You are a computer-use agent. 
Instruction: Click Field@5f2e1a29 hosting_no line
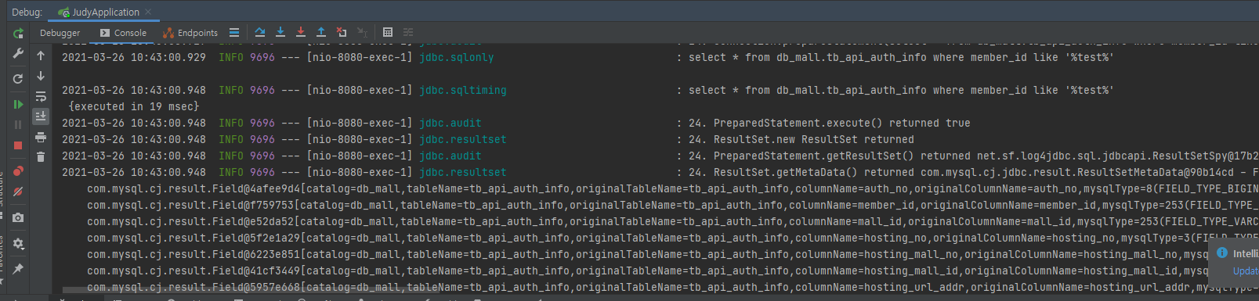673,238
